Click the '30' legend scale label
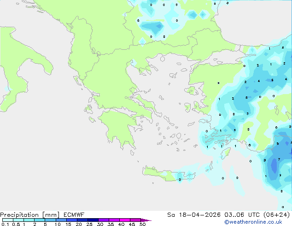Viewport: 292px width, 226px height. click(x=100, y=224)
